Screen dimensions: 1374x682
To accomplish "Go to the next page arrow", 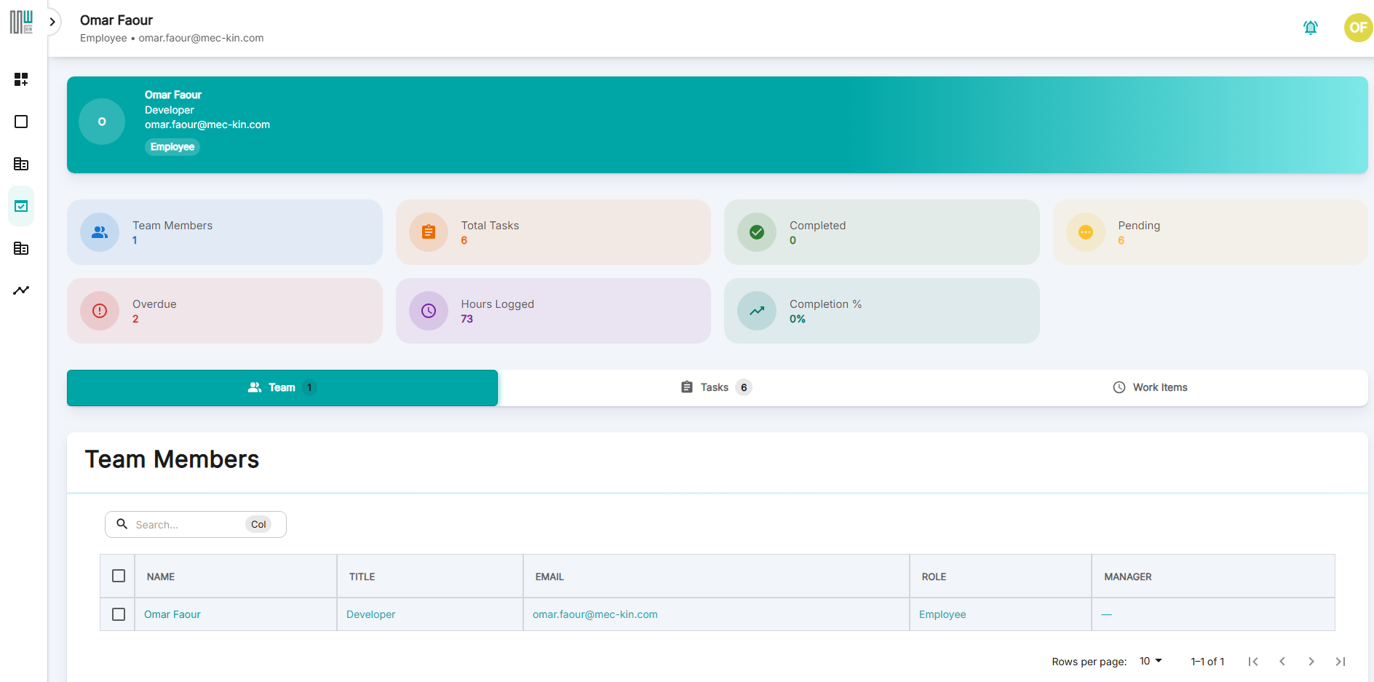I will click(x=1311, y=662).
